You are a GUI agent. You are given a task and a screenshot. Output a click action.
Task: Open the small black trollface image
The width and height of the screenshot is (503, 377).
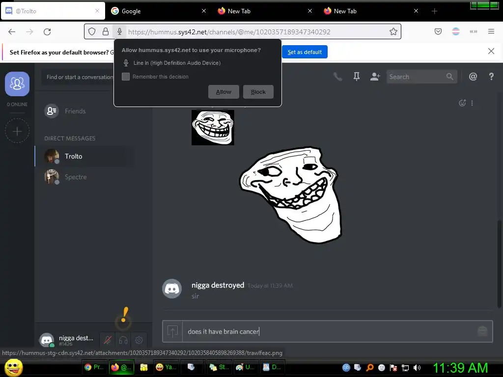click(213, 128)
